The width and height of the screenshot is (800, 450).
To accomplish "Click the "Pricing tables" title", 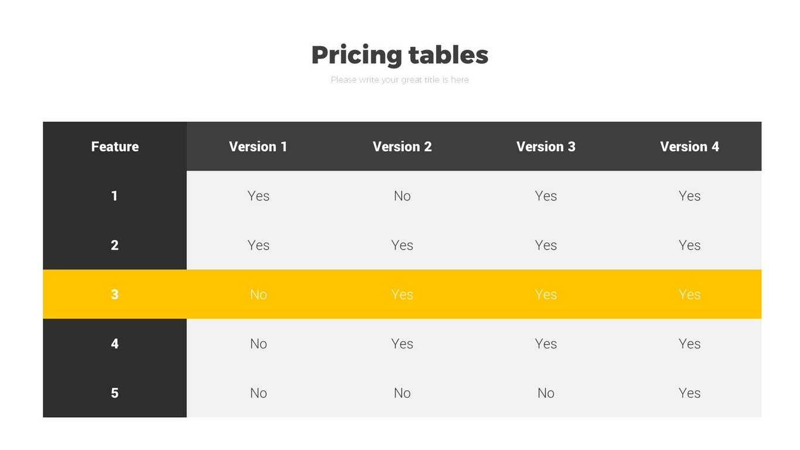I will pos(400,55).
